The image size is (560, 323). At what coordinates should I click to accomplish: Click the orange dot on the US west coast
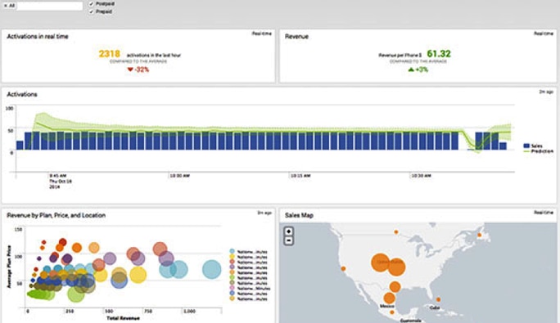point(344,269)
